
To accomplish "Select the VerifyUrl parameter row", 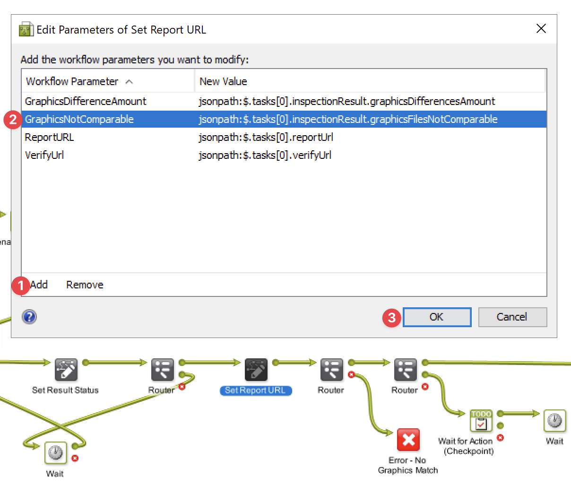I will coord(44,155).
